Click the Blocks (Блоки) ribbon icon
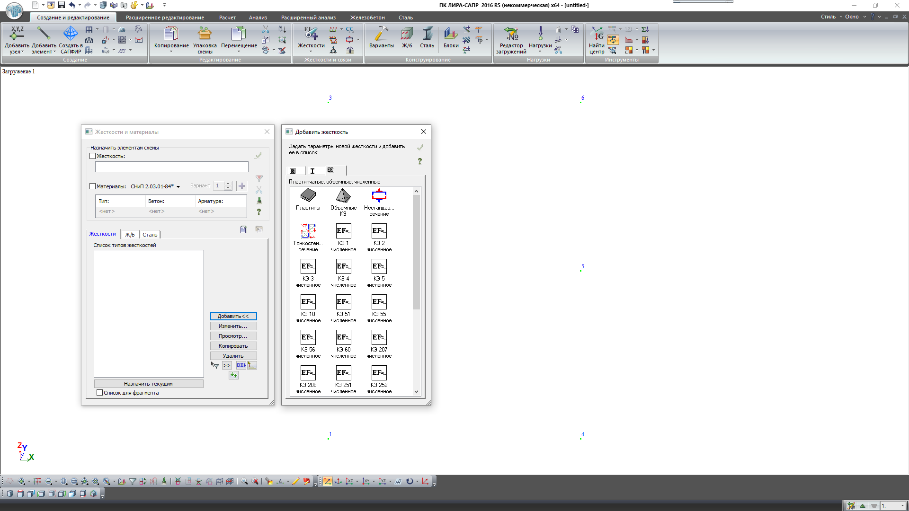Viewport: 909px width, 511px height. point(451,33)
